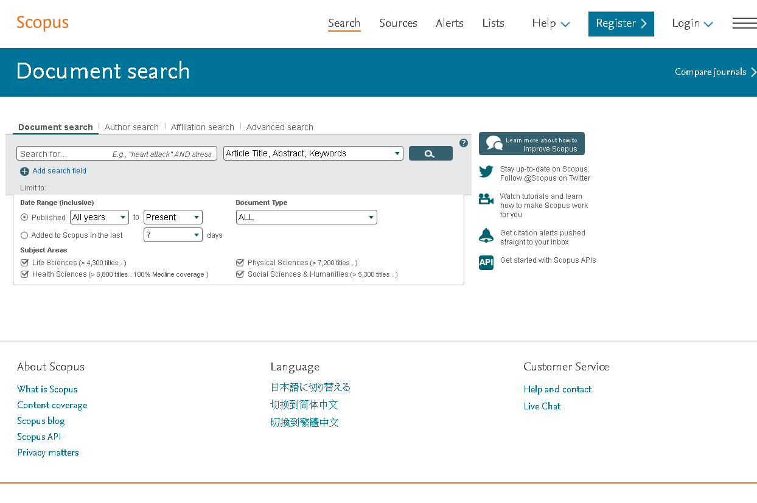Click the Improve Scopus speech bubble icon
Image resolution: width=757 pixels, height=503 pixels.
pyautogui.click(x=495, y=144)
